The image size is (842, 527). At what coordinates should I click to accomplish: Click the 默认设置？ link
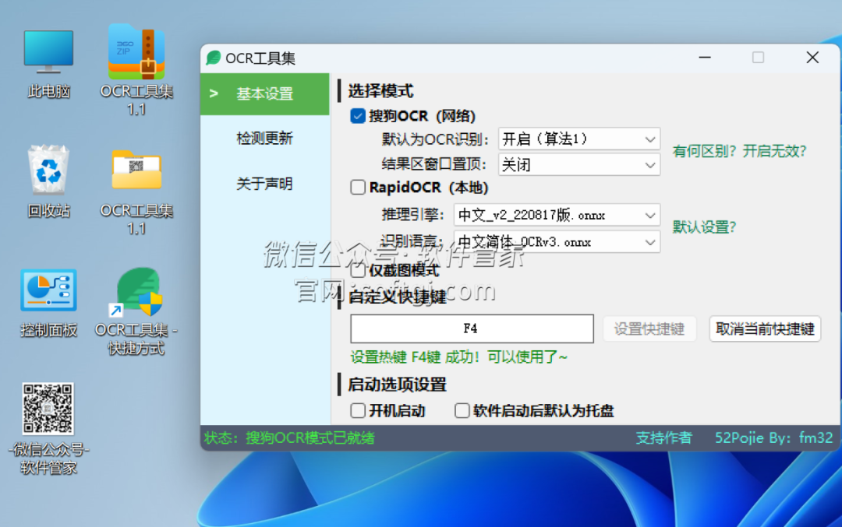(x=705, y=227)
